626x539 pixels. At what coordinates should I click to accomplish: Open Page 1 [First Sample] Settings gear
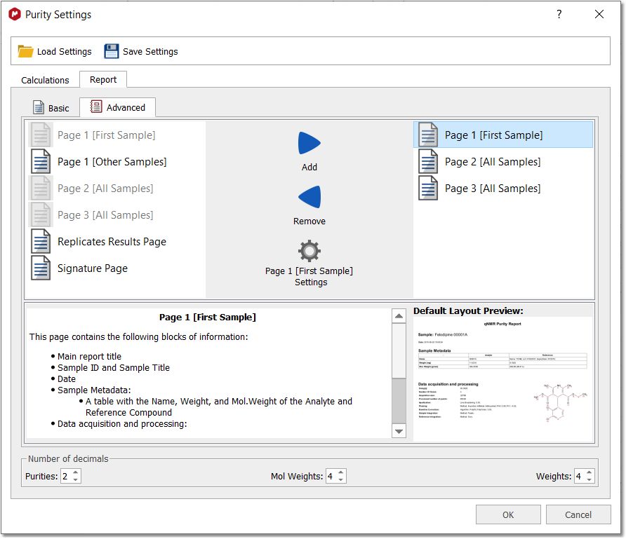coord(309,251)
